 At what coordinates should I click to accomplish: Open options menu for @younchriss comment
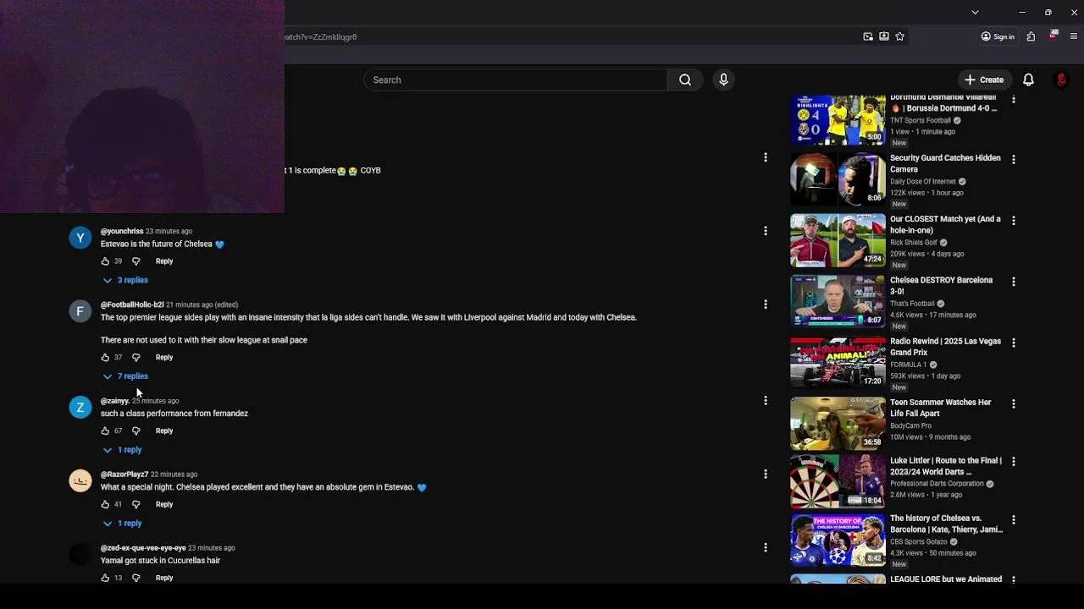[x=765, y=231]
